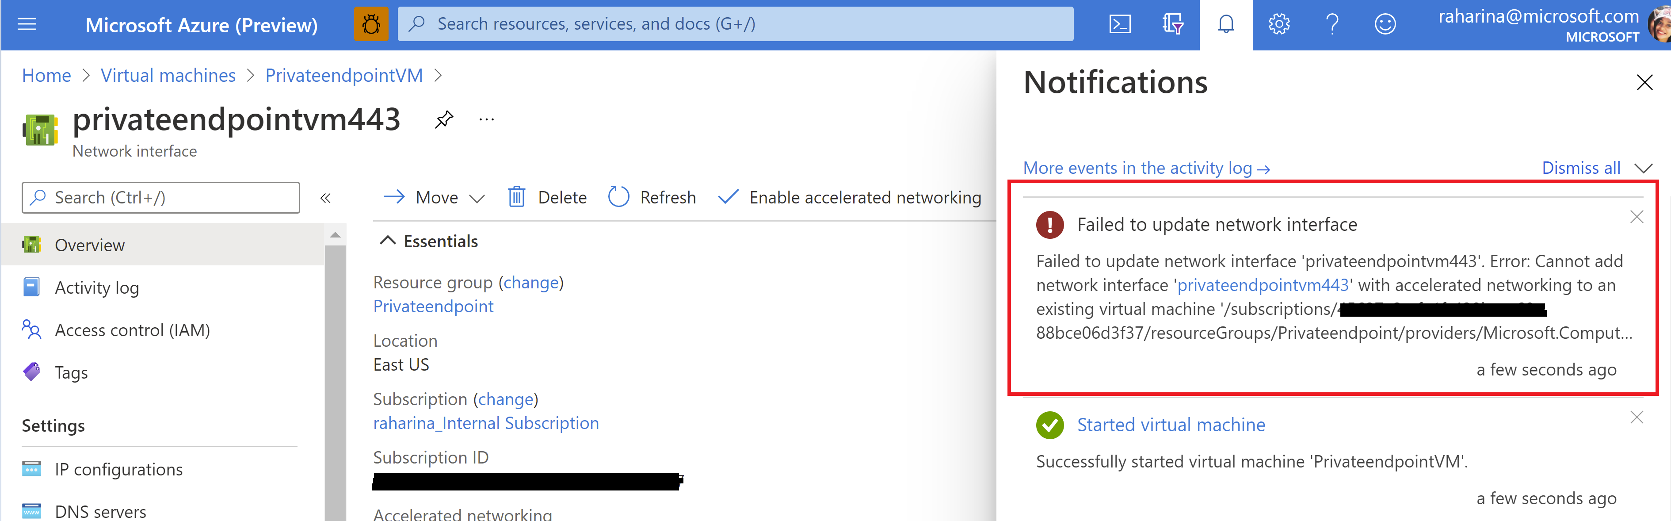Select IP configurations menu item

[x=118, y=469]
